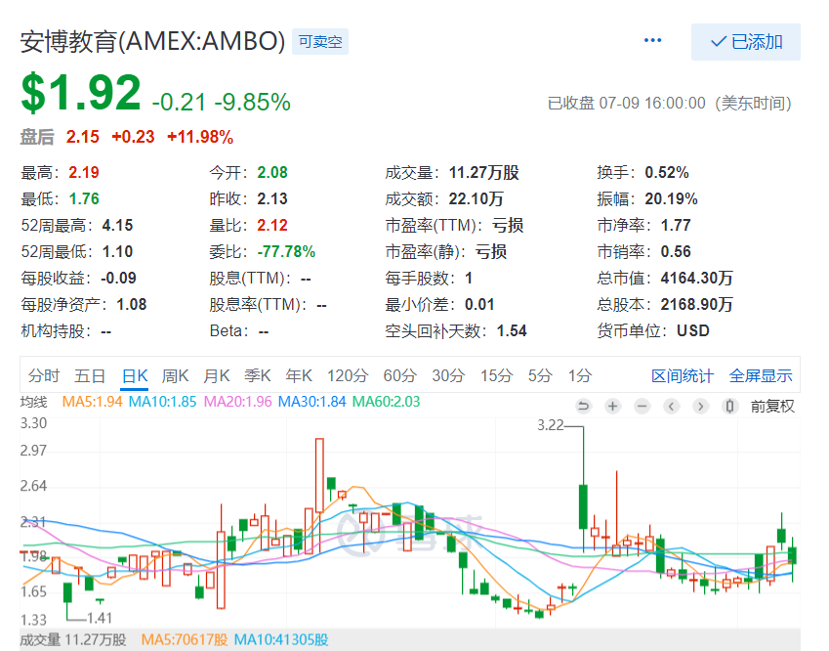Toggle the MA5 moving average legend label
829x651 pixels.
click(93, 402)
